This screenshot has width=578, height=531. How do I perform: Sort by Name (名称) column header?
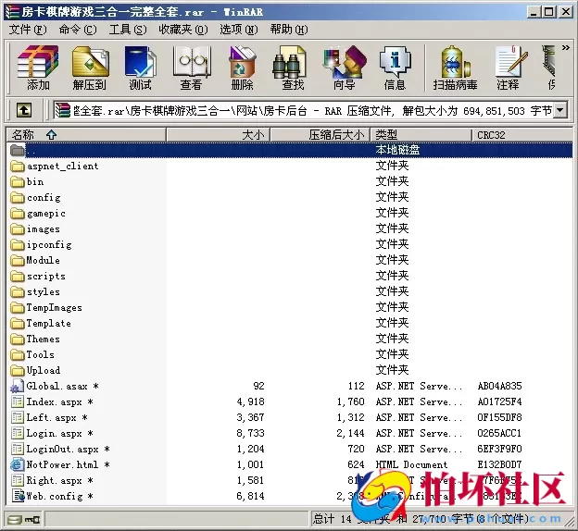click(86, 135)
